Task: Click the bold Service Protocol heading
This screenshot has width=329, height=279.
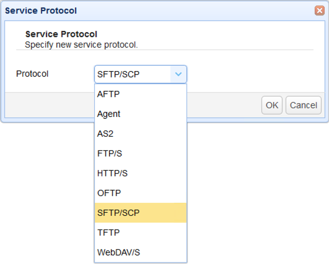Action: (61, 34)
